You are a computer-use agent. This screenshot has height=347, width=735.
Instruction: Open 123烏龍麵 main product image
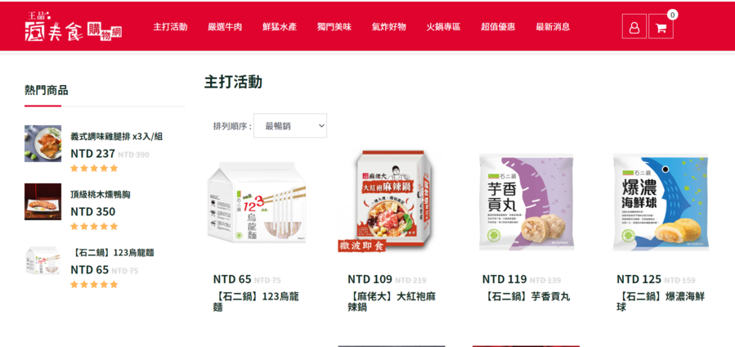257,203
